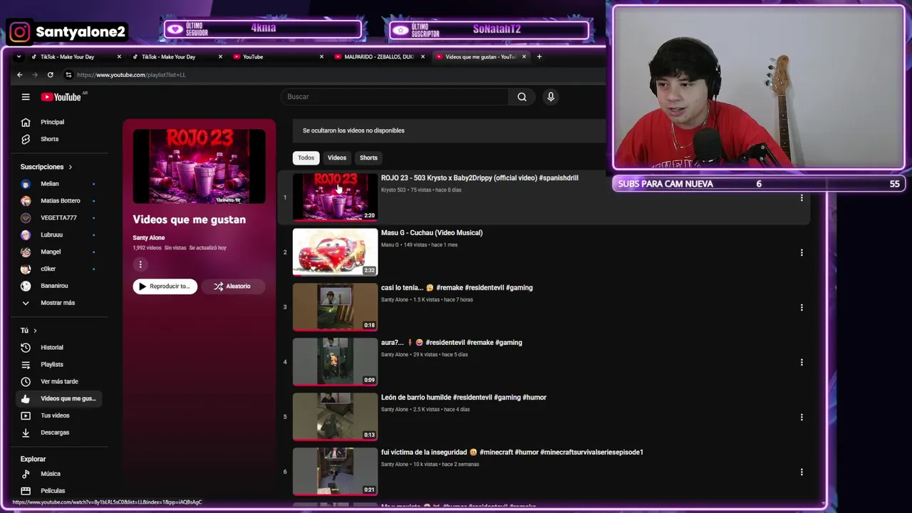Select the Todos filter chip
912x513 pixels.
click(x=306, y=157)
